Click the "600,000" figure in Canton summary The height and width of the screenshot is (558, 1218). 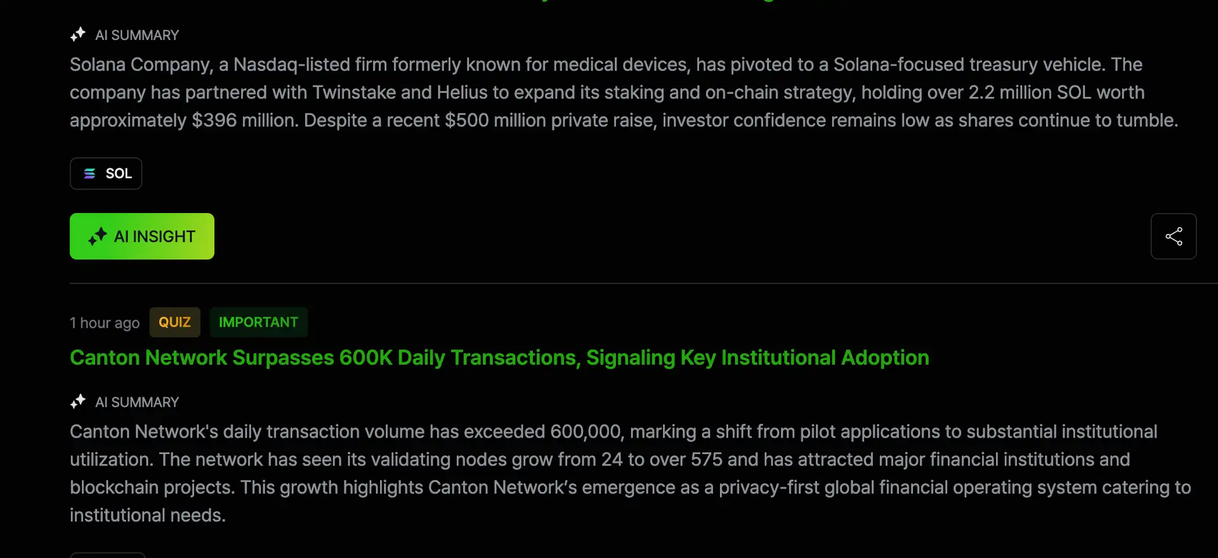(x=586, y=432)
